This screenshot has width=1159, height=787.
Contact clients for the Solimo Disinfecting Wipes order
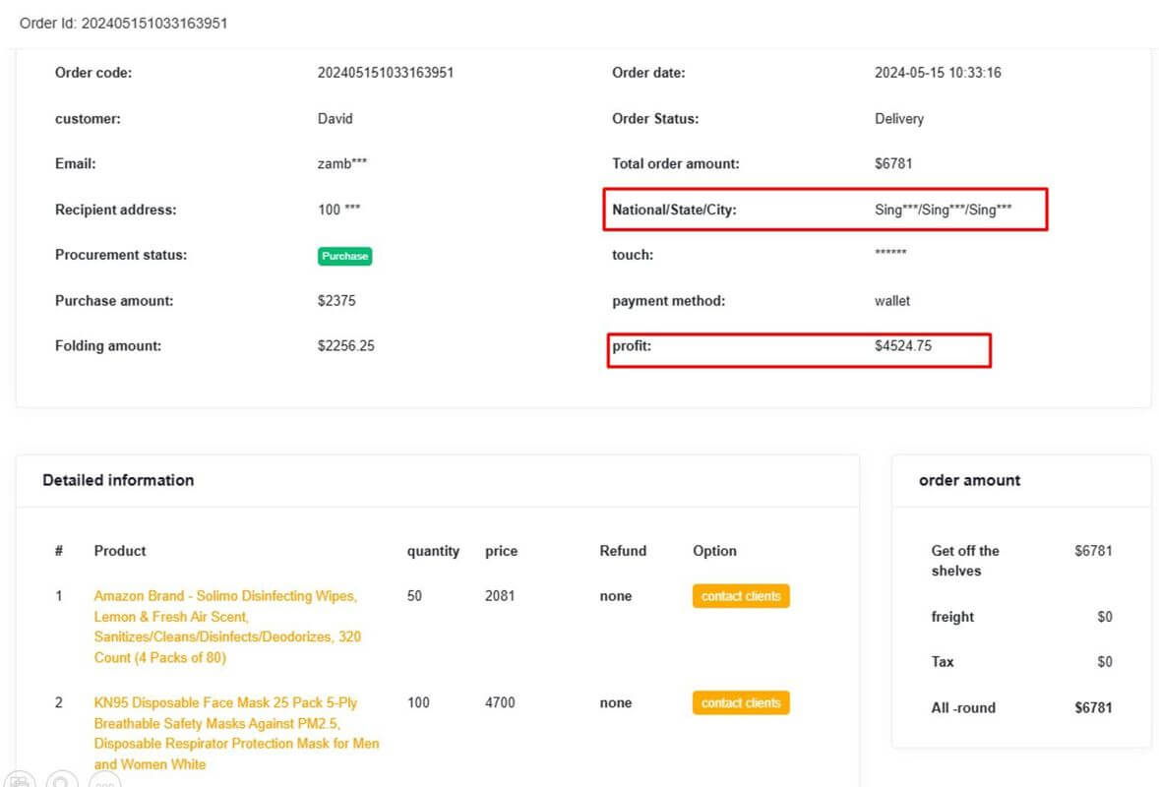click(741, 596)
